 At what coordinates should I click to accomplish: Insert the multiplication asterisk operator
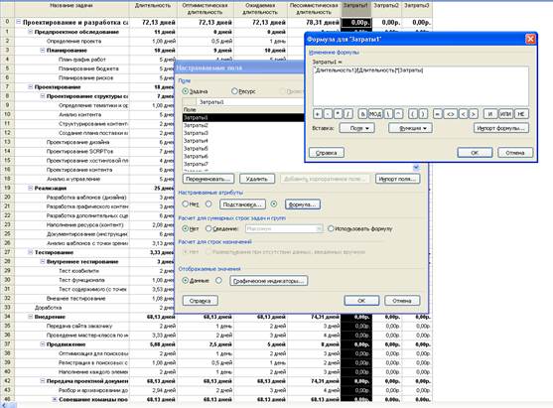point(338,114)
